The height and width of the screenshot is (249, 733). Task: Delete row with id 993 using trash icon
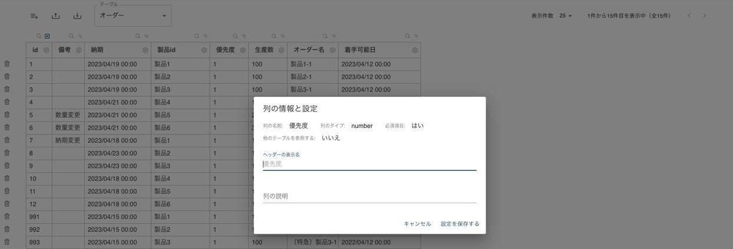pyautogui.click(x=7, y=242)
